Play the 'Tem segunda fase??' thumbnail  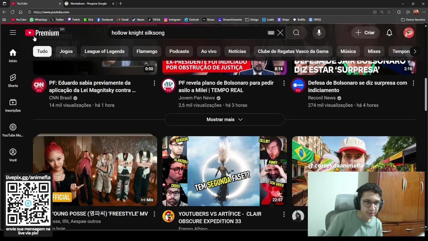[224, 171]
